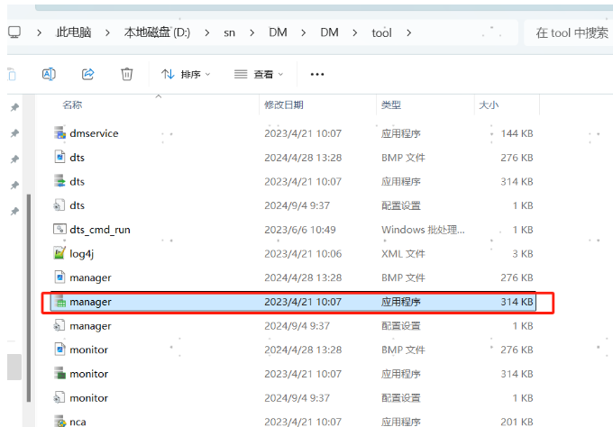The image size is (613, 427).
Task: Click third pin icon in sidebar
Action: [x=14, y=159]
